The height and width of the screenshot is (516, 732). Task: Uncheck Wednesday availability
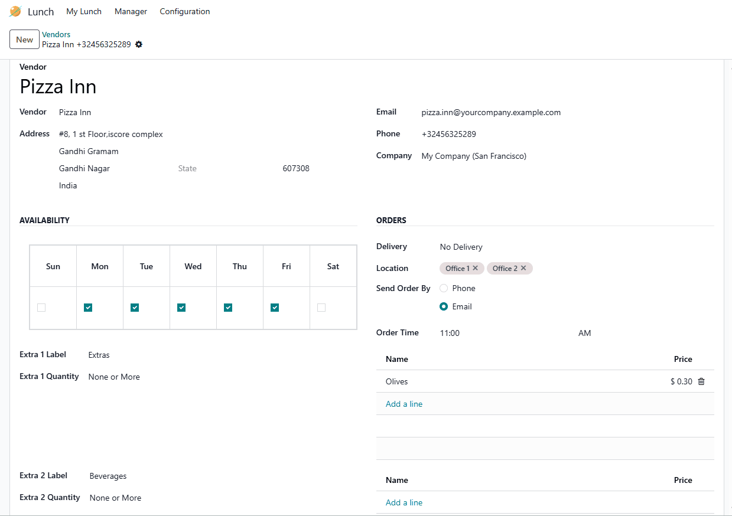click(x=181, y=308)
